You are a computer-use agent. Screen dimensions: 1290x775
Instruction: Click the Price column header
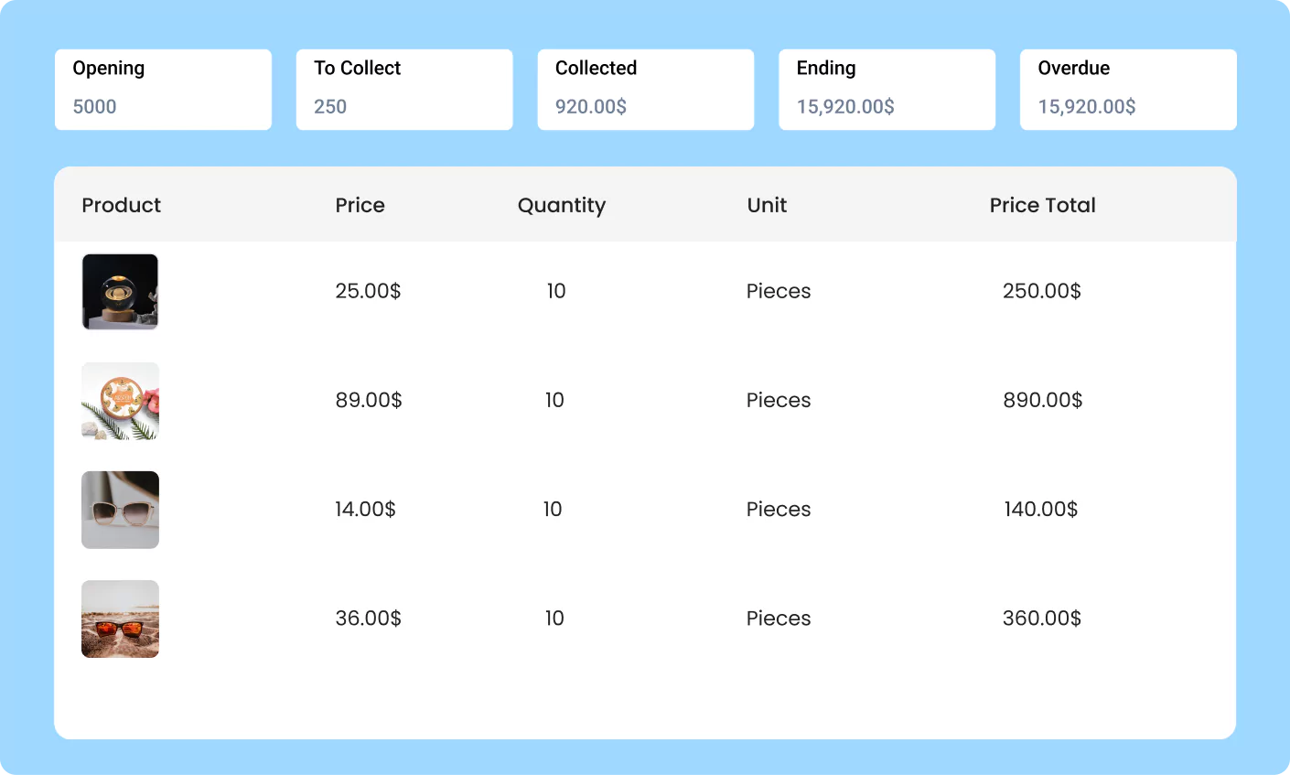tap(360, 205)
